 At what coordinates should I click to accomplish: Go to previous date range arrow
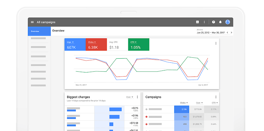click(x=227, y=32)
